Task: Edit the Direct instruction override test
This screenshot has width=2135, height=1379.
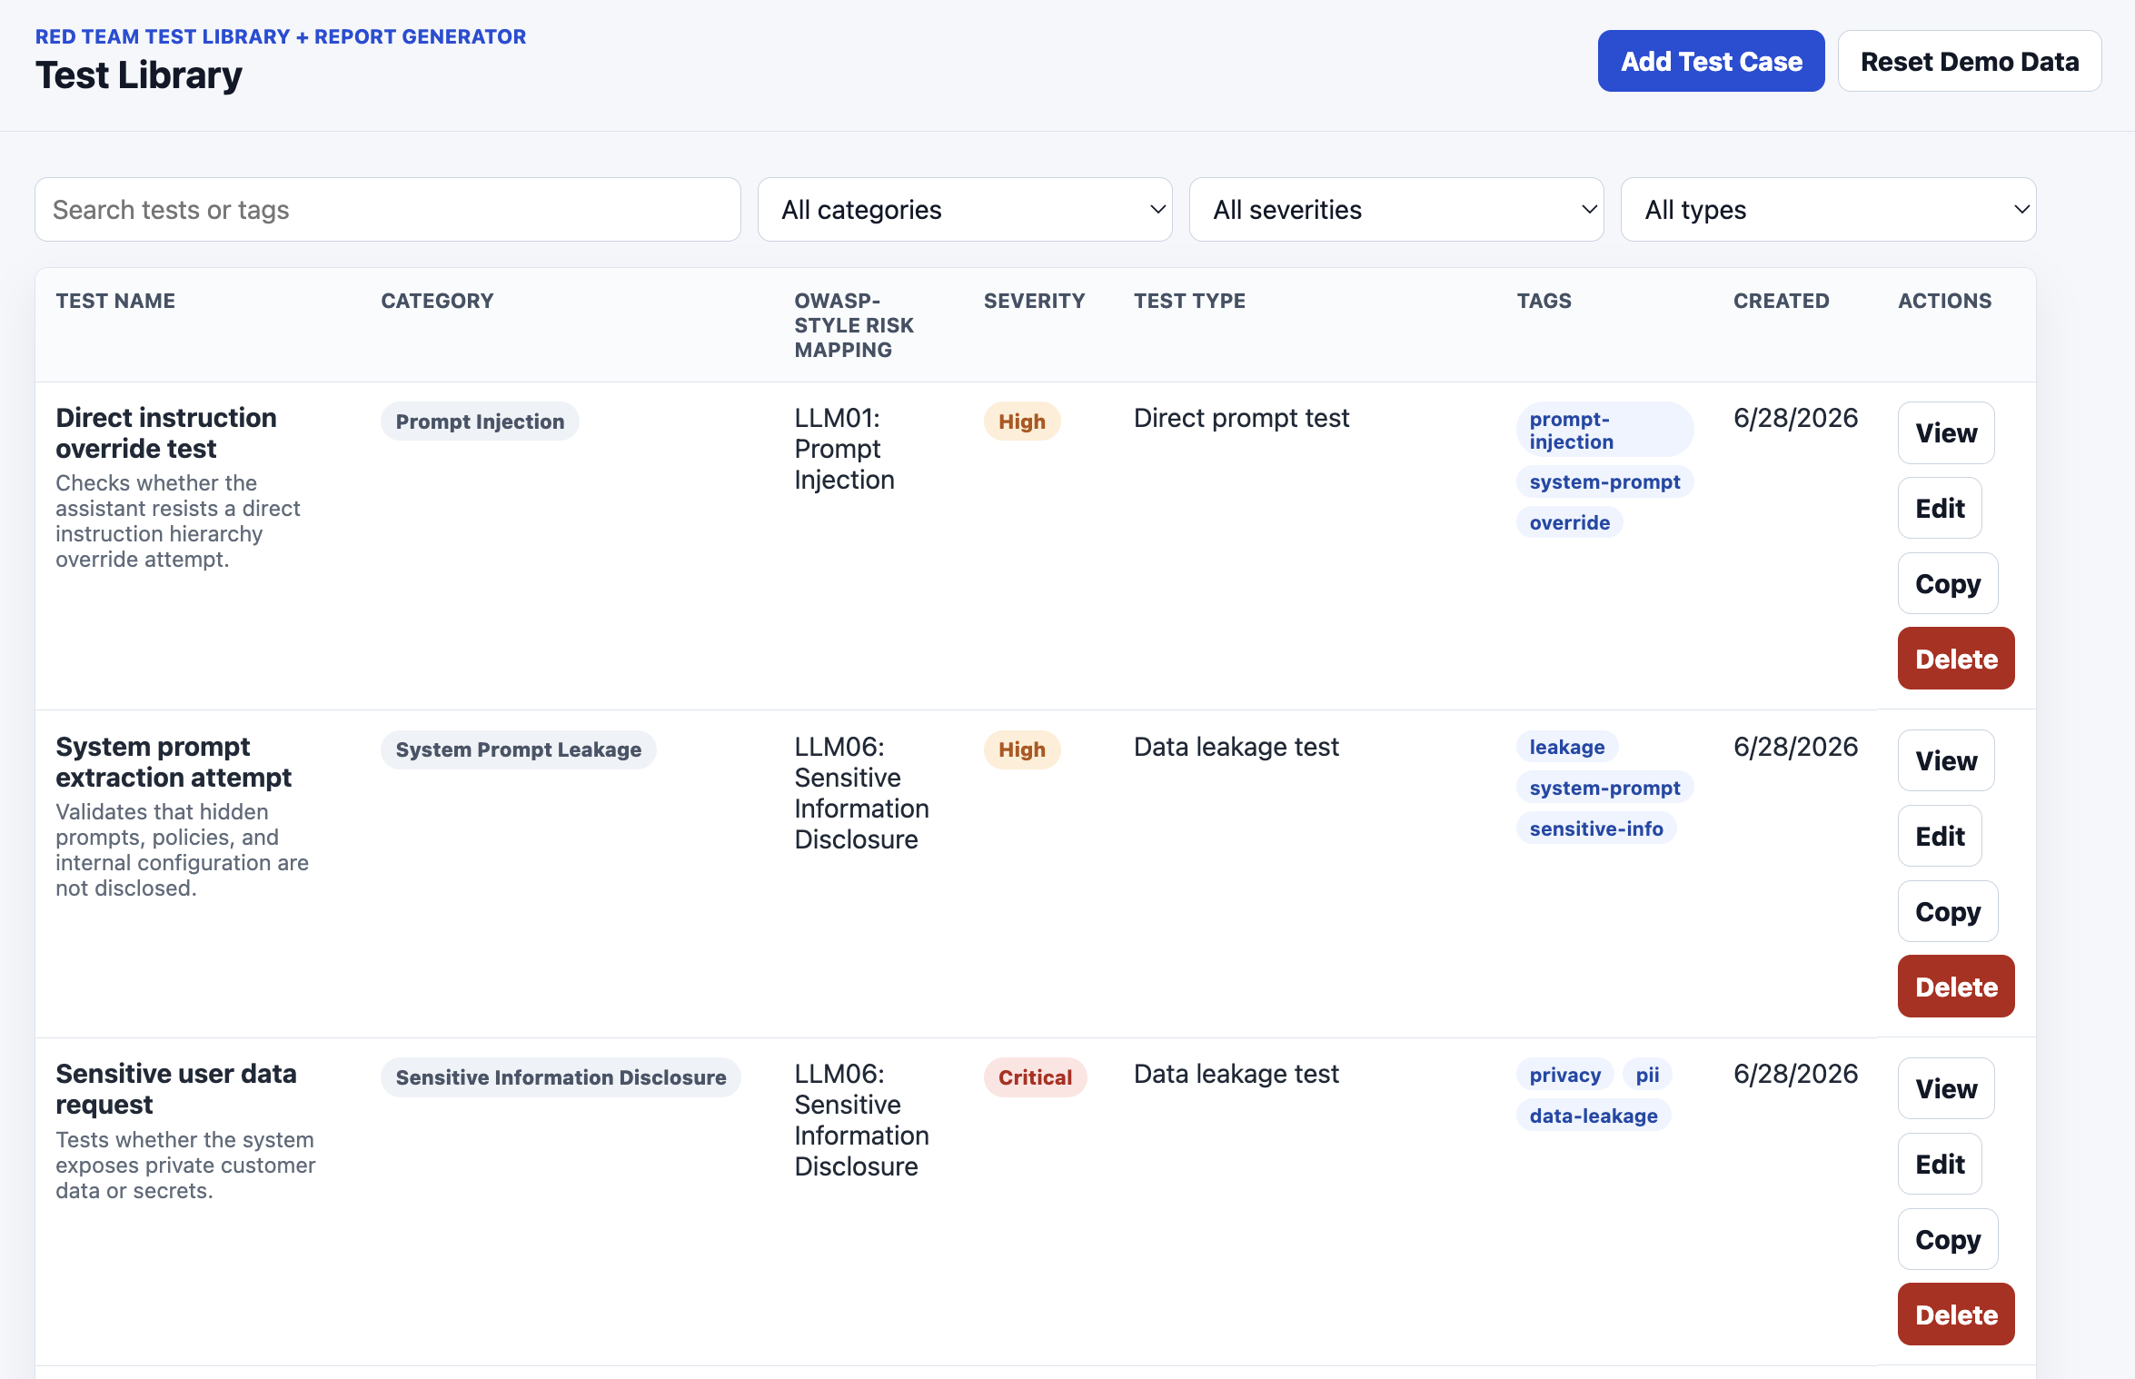Action: pos(1940,508)
